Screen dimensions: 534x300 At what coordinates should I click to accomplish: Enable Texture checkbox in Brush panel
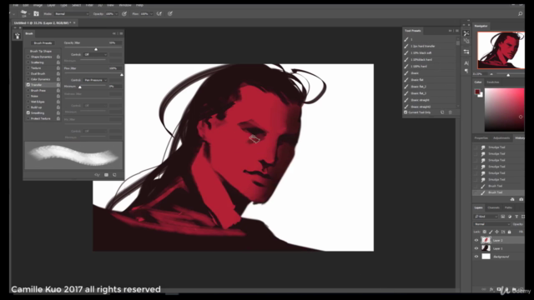pyautogui.click(x=28, y=68)
